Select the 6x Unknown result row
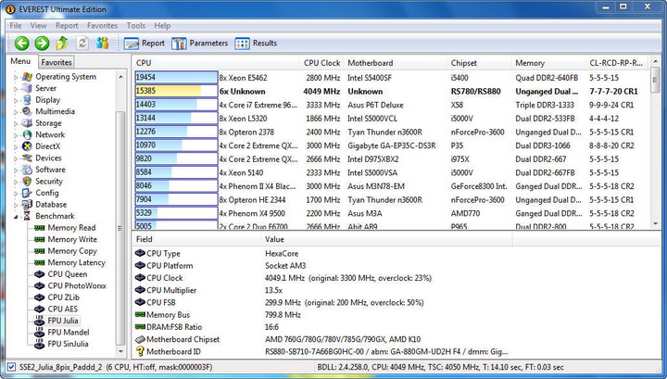 (x=391, y=91)
